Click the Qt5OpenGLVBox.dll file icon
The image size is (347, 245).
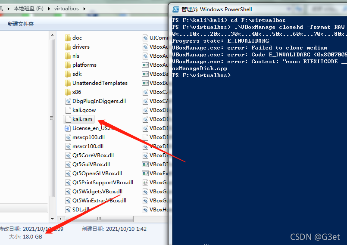(68, 174)
